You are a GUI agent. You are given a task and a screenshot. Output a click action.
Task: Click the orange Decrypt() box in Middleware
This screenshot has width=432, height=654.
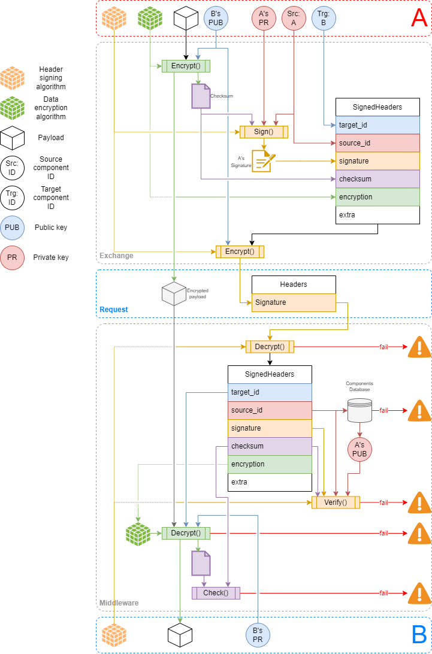click(270, 347)
